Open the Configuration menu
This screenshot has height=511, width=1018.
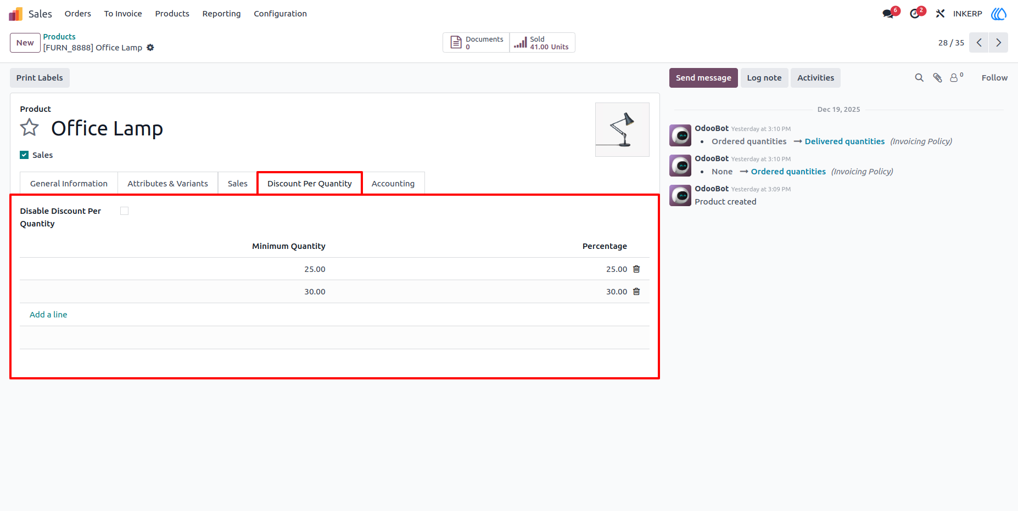point(280,14)
